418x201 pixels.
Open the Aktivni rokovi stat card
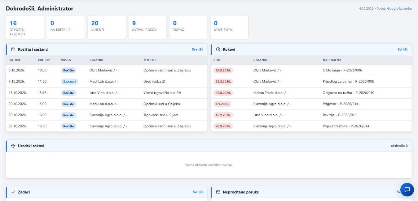147,28
